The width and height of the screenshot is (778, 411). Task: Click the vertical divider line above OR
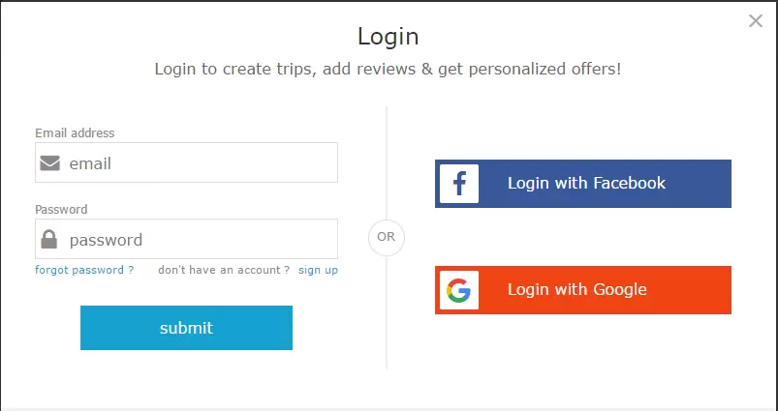[x=387, y=162]
